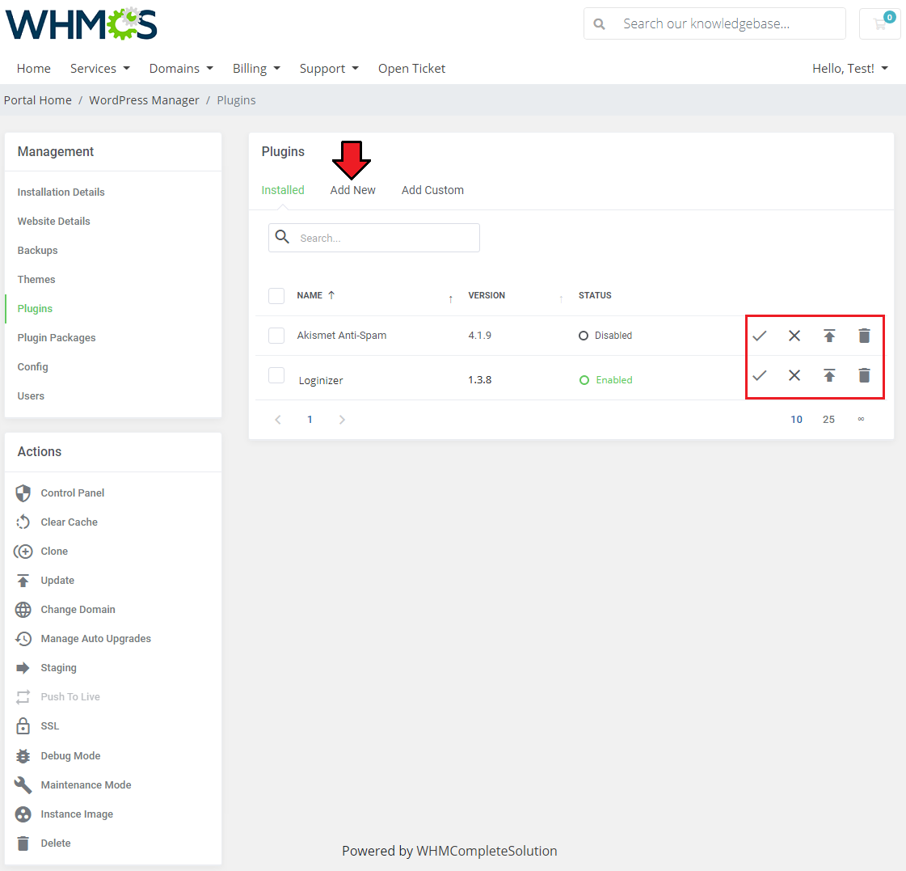
Task: Select Plugins in the Management sidebar
Action: 35,308
